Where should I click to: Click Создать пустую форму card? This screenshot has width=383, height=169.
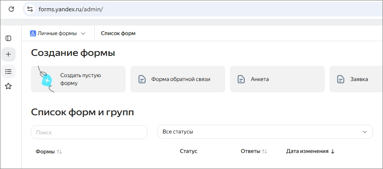point(78,79)
